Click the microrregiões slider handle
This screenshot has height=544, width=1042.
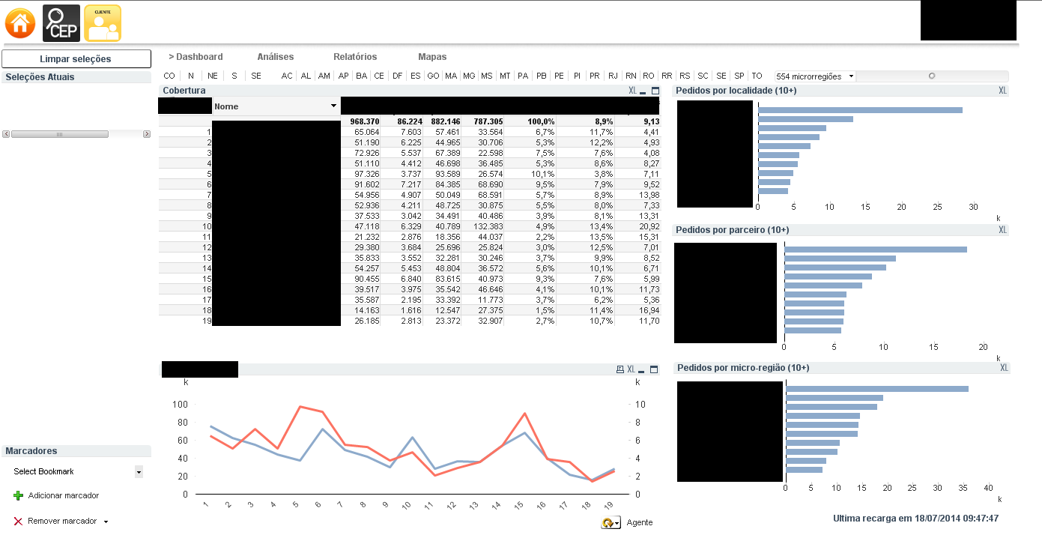[932, 76]
